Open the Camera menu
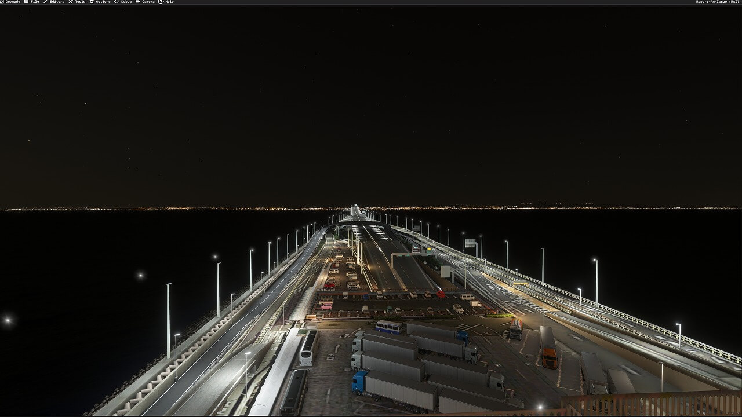Viewport: 742px width, 417px height. [x=148, y=2]
